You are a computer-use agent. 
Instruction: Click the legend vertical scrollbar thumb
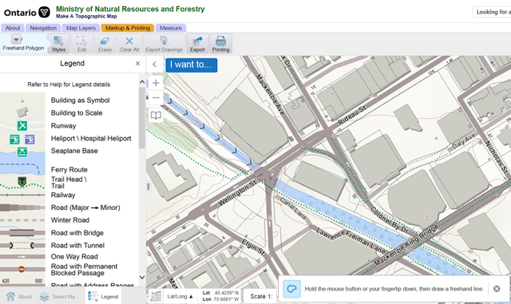[142, 118]
